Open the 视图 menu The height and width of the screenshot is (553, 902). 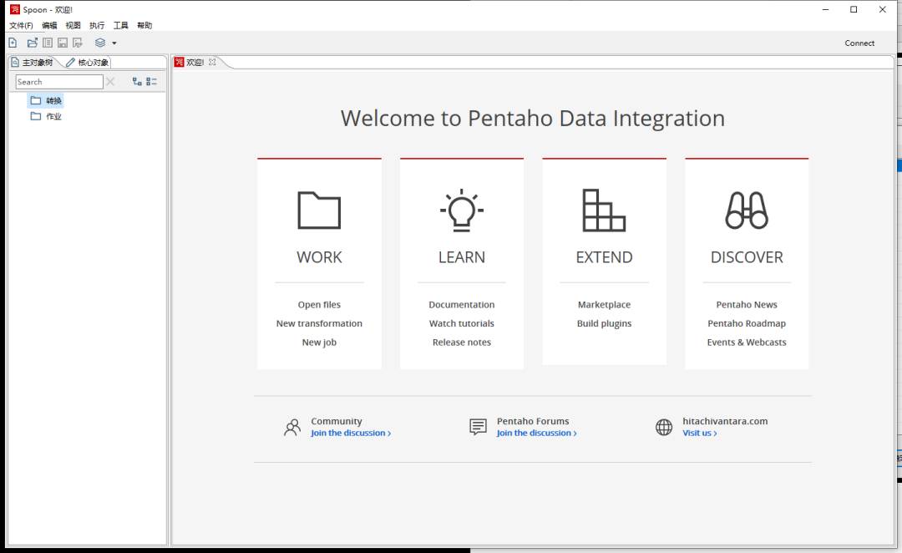coord(73,25)
